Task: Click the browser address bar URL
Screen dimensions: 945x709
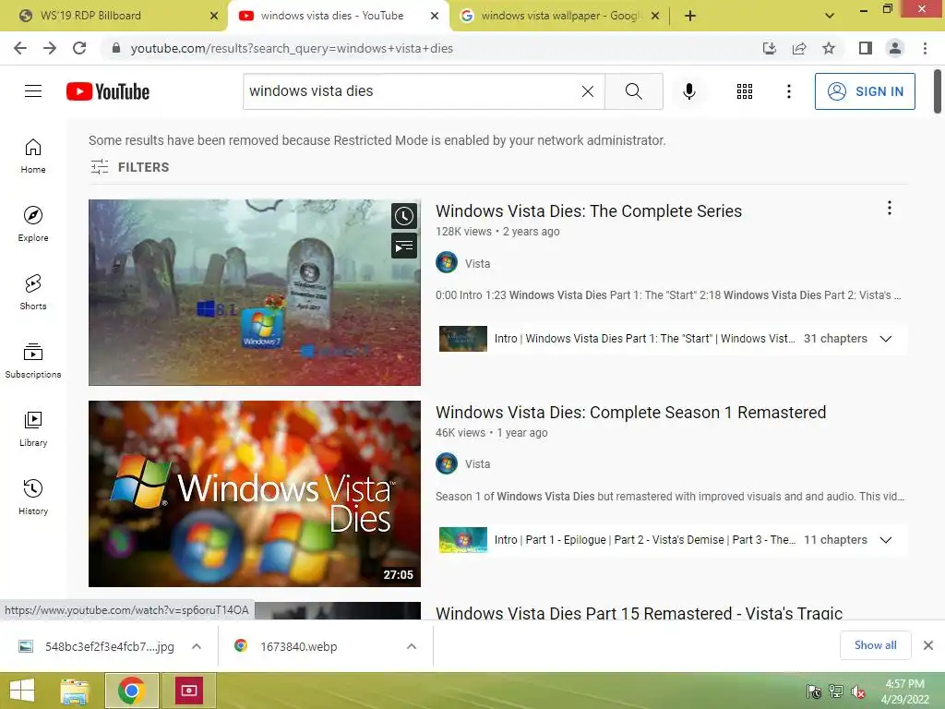Action: pos(292,48)
